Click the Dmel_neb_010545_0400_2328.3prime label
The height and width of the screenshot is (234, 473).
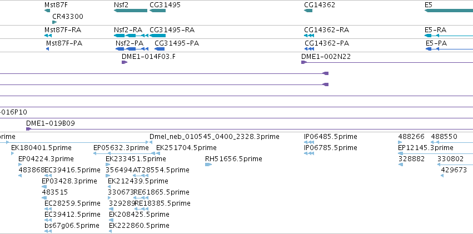(x=215, y=137)
